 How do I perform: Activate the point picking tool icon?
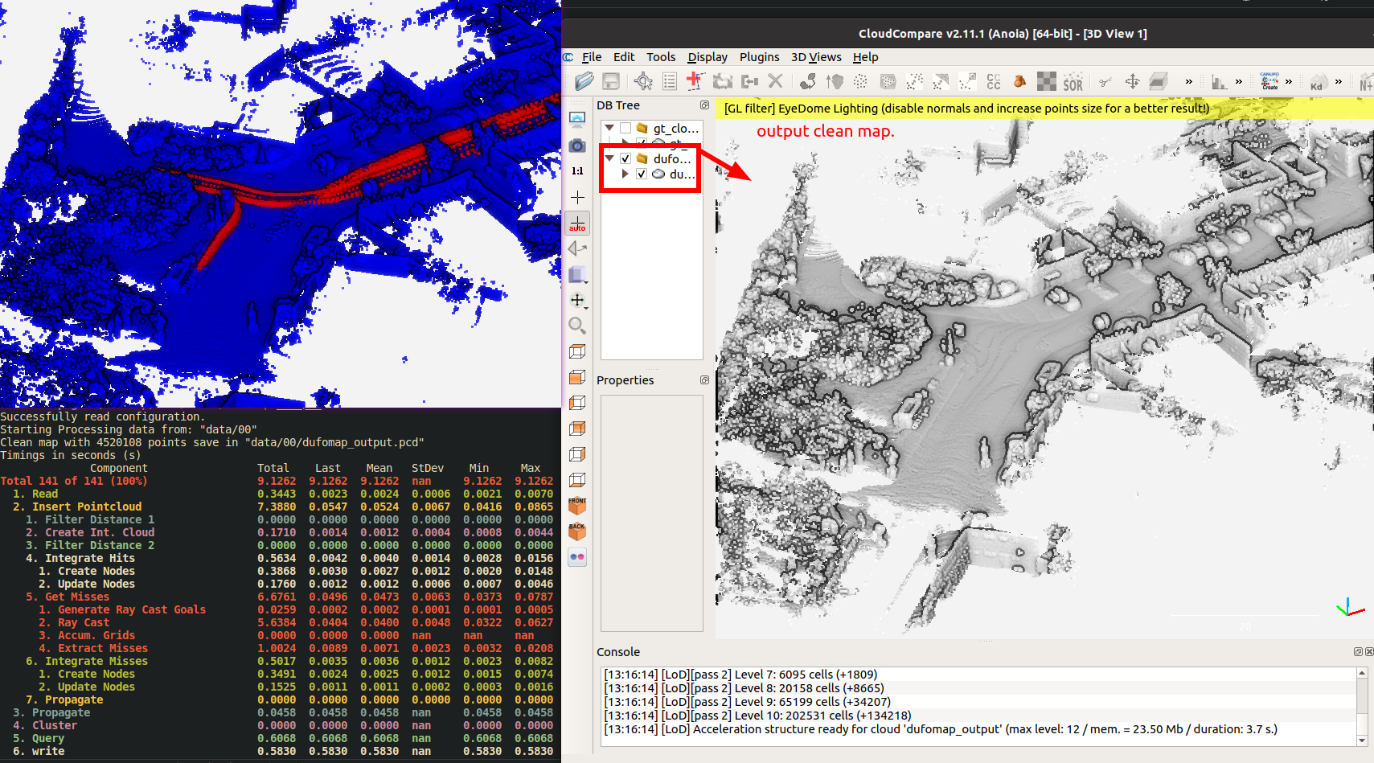(x=643, y=81)
